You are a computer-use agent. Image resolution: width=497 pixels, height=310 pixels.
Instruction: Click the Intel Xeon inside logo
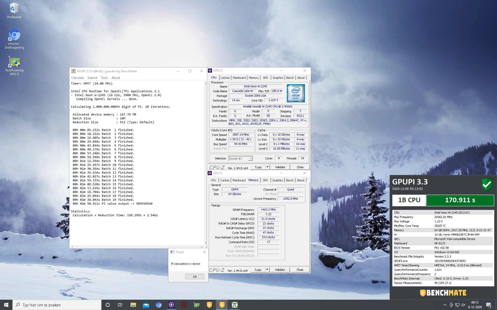point(296,93)
